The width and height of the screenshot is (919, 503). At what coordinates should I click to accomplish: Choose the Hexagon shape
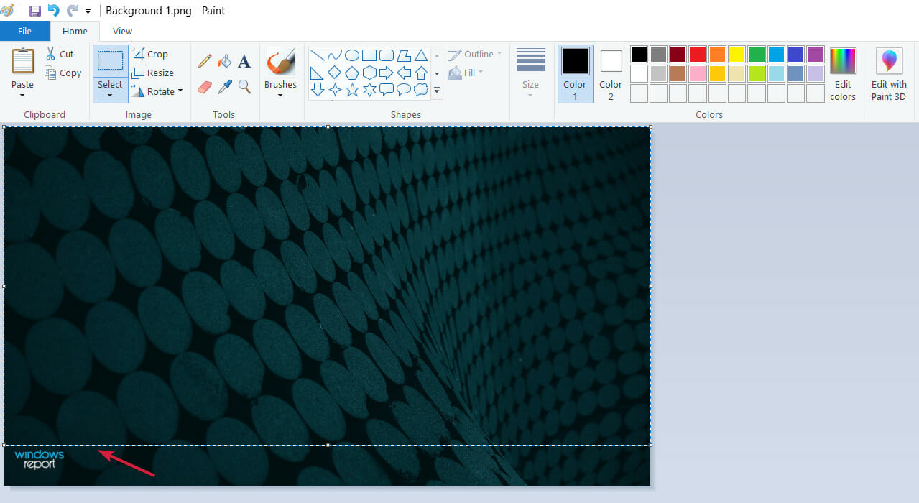pyautogui.click(x=369, y=73)
